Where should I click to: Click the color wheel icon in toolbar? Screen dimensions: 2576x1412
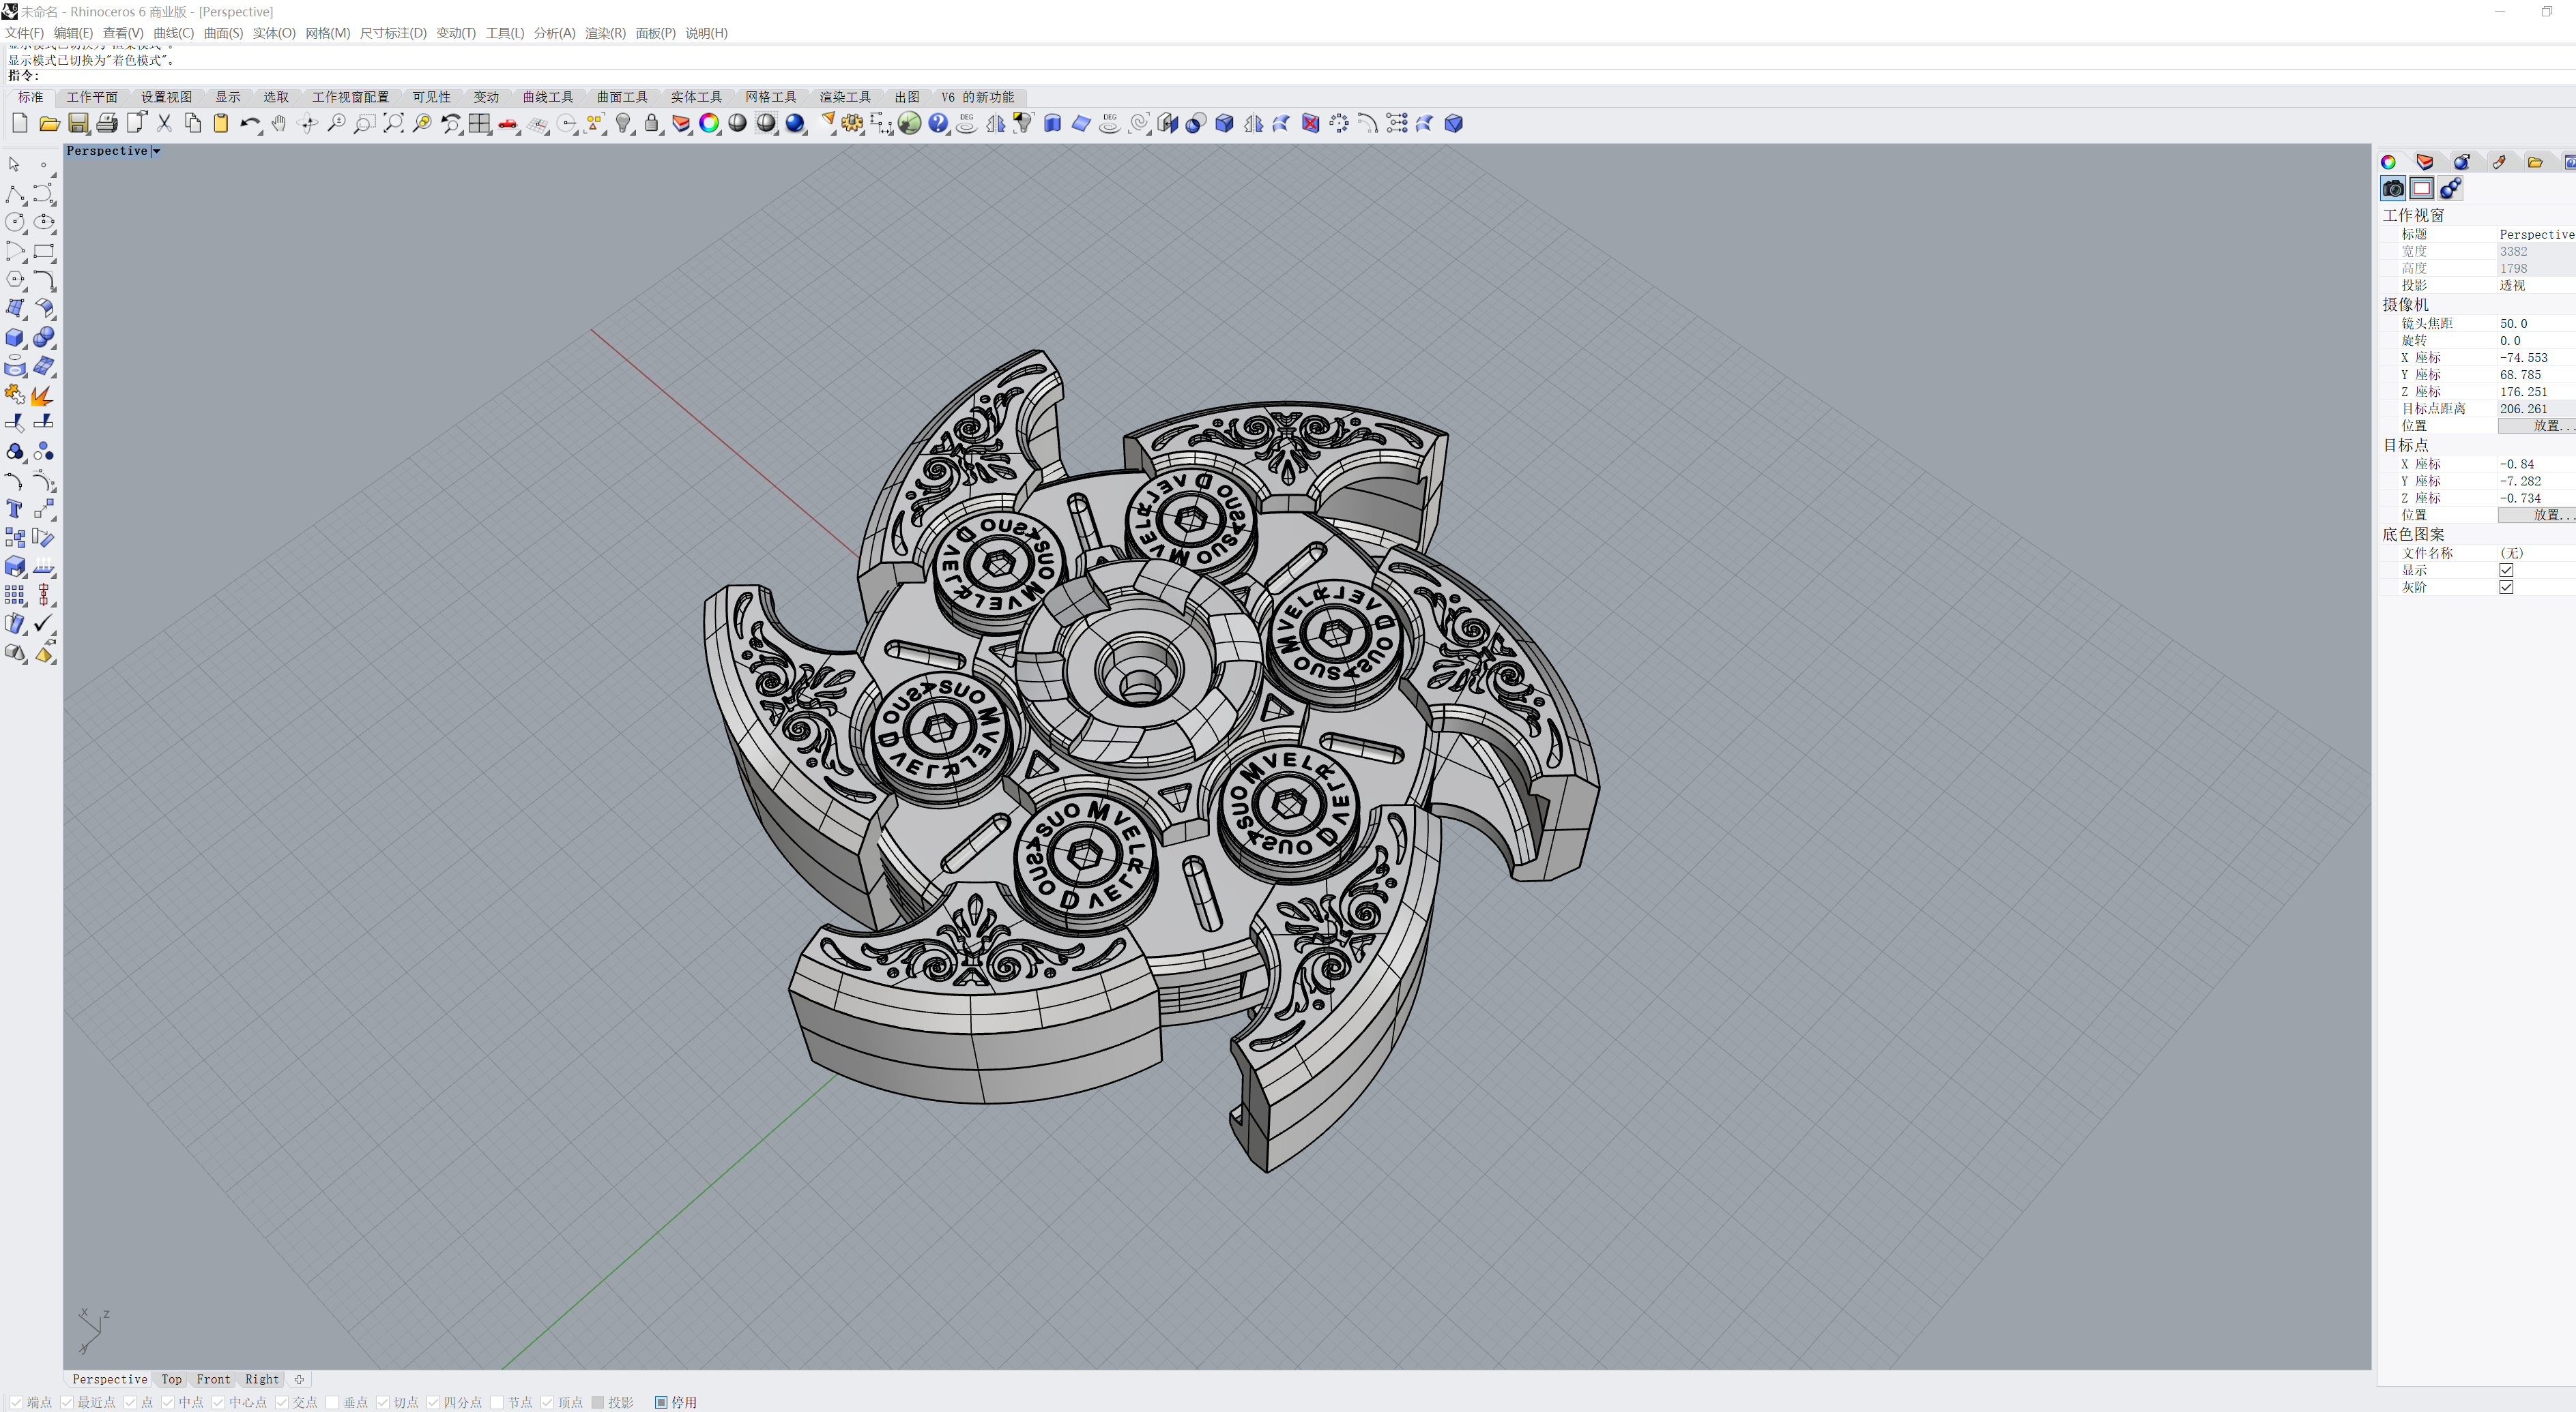point(709,123)
